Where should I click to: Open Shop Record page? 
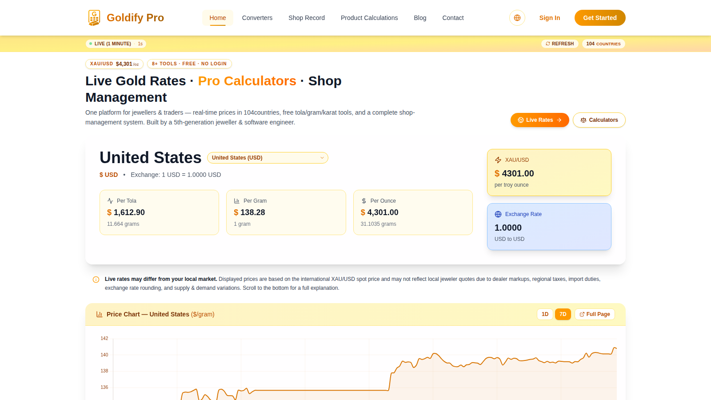click(307, 18)
